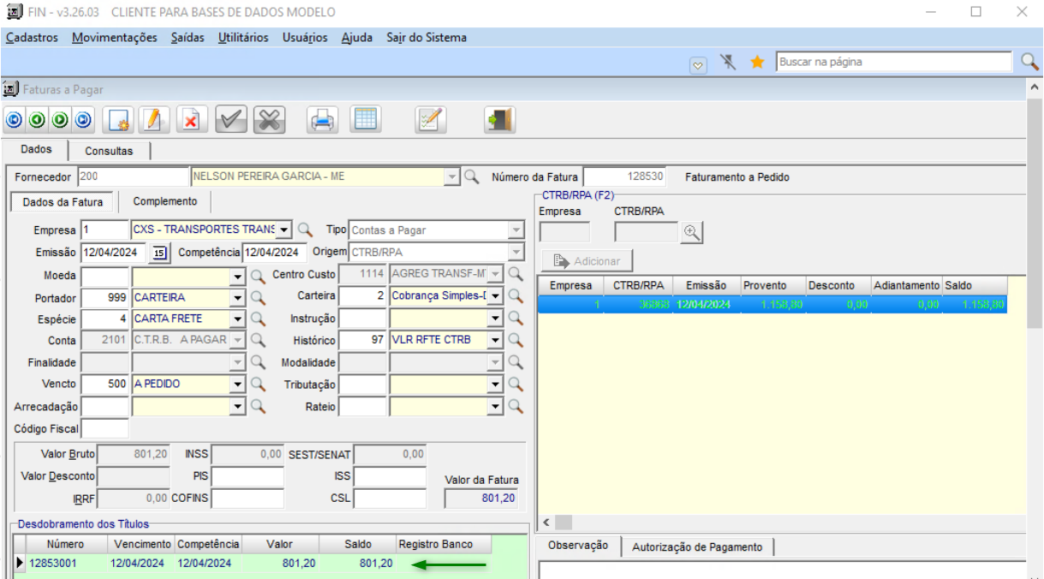Image resolution: width=1044 pixels, height=579 pixels.
Task: Expand the Portador CARTEIRA dropdown
Action: point(238,298)
